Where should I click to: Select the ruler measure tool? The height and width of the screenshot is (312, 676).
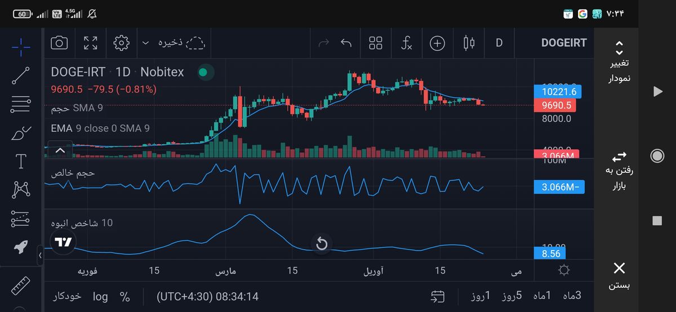click(x=21, y=286)
